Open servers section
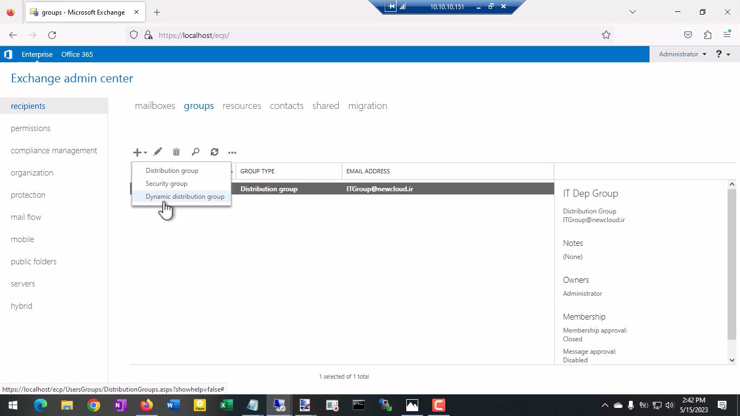Image resolution: width=740 pixels, height=416 pixels. (23, 284)
